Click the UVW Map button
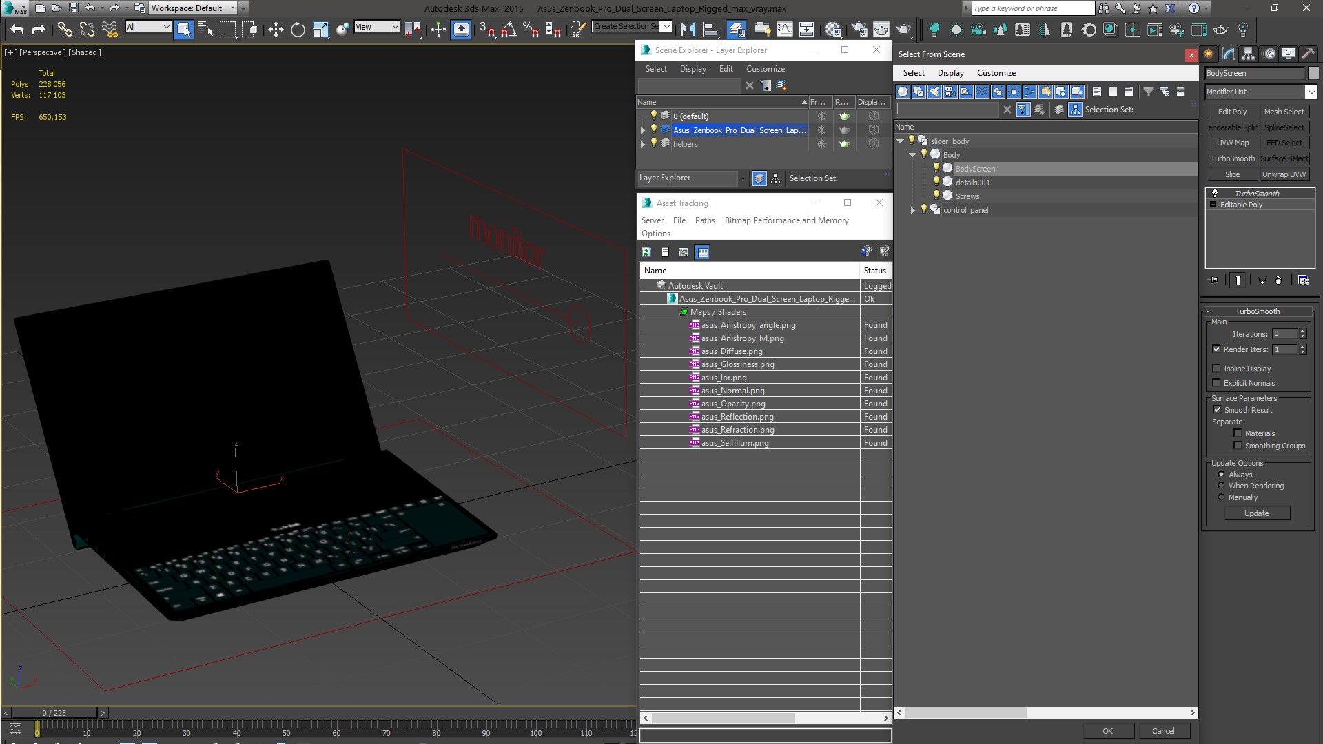This screenshot has height=744, width=1323. tap(1233, 143)
